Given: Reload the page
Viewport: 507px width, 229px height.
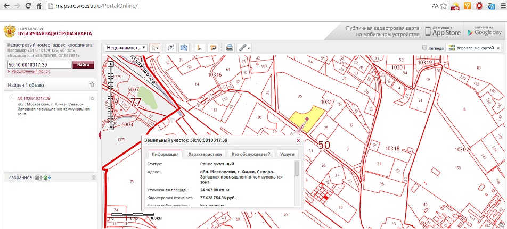Looking at the screenshot, I should click(28, 6).
